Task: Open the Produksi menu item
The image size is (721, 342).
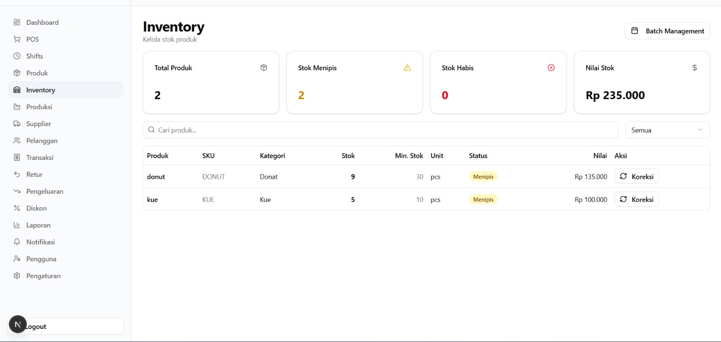Action: click(39, 107)
